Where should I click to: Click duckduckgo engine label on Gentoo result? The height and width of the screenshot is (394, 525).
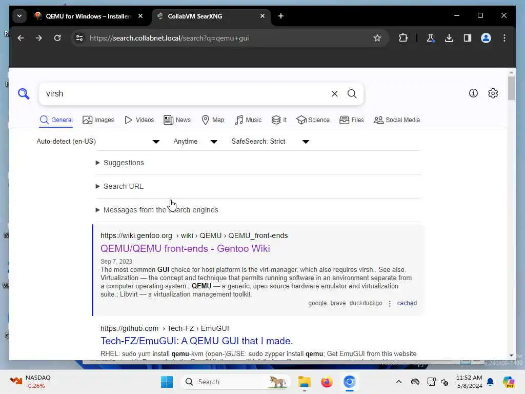click(x=366, y=303)
